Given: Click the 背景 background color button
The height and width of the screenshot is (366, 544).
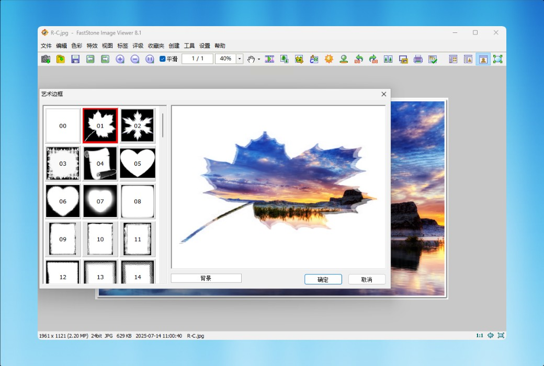Looking at the screenshot, I should [x=206, y=278].
